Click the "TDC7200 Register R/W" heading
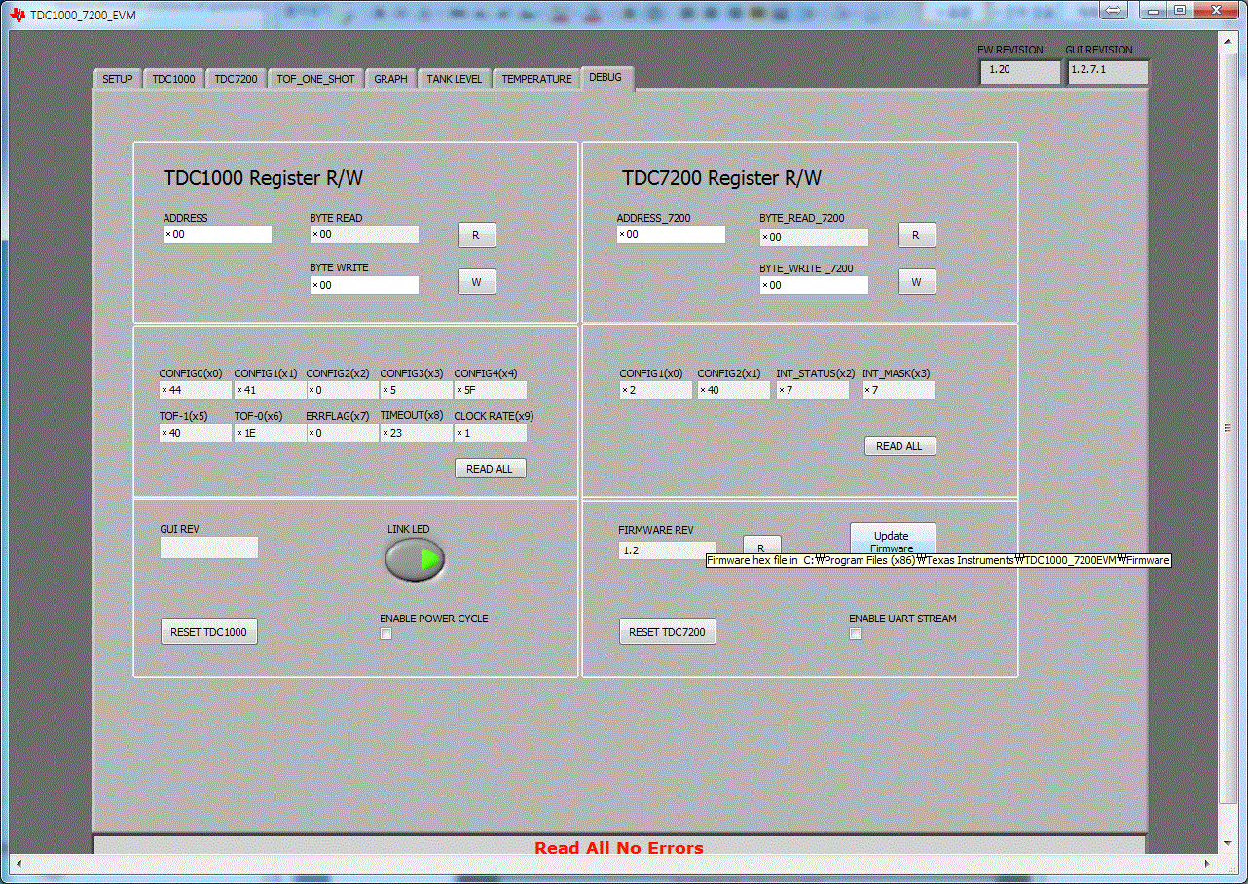Image resolution: width=1248 pixels, height=884 pixels. [721, 178]
